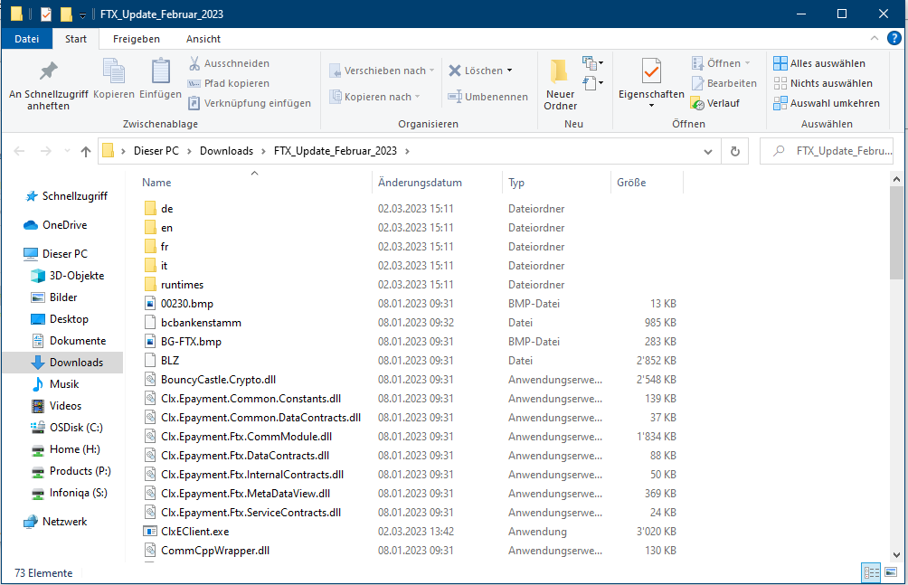
Task: Open Quick Access Toolbar customize arrow
Action: click(83, 14)
